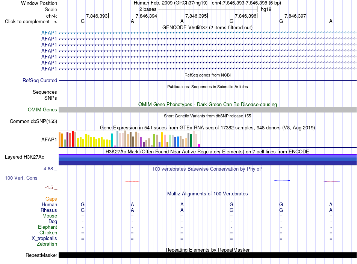The width and height of the screenshot is (357, 264).
Task: Click the Scale label
Action: click(51, 9)
